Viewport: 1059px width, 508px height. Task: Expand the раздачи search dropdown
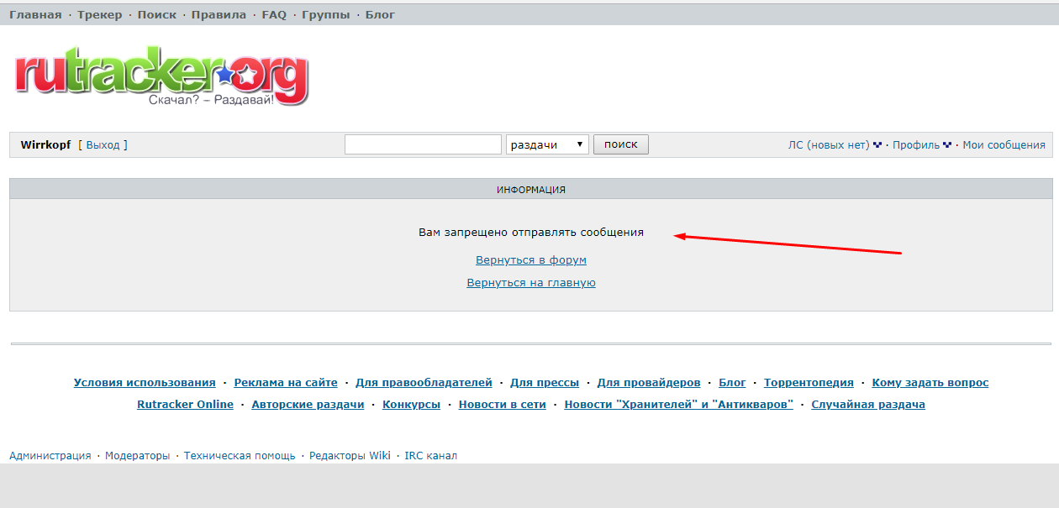point(547,144)
